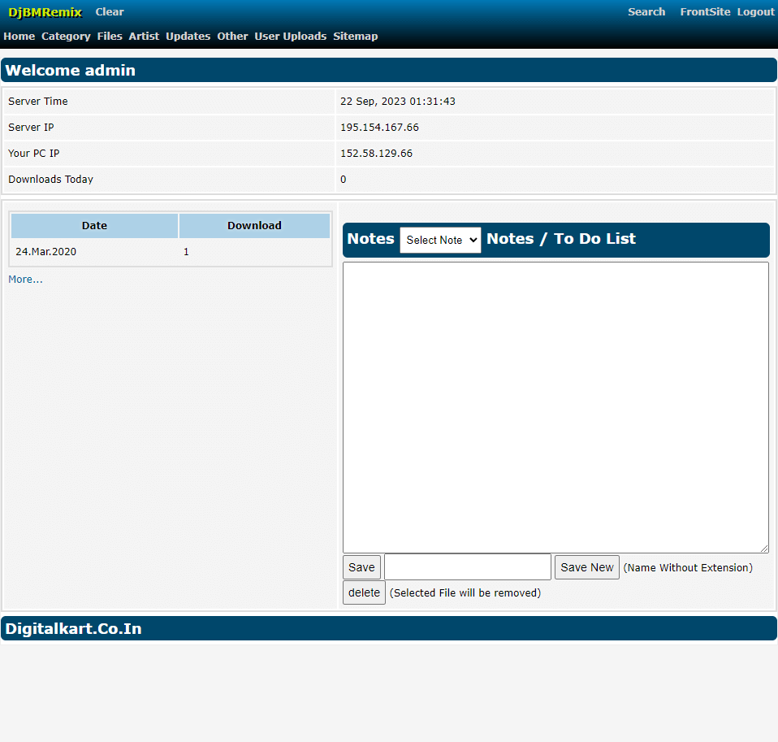Expand the Select Note dropdown

coord(440,240)
